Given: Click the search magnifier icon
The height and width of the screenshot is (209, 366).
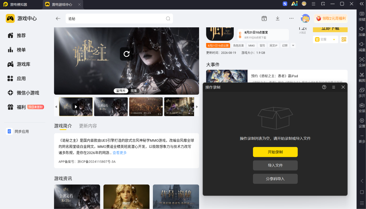Looking at the screenshot, I should [x=168, y=19].
